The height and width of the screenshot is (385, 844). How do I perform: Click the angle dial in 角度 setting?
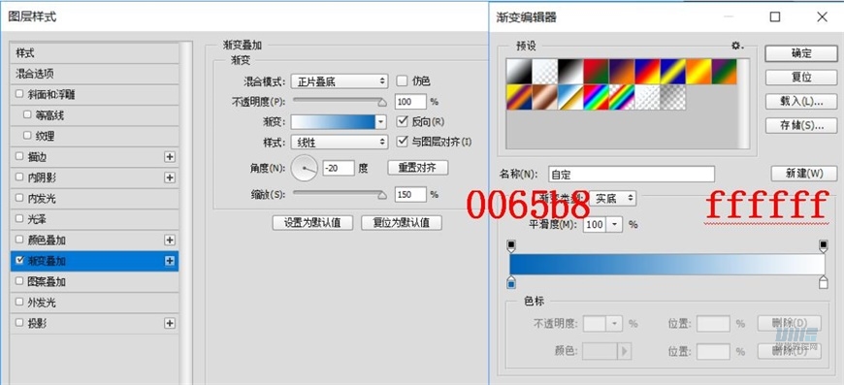point(305,168)
